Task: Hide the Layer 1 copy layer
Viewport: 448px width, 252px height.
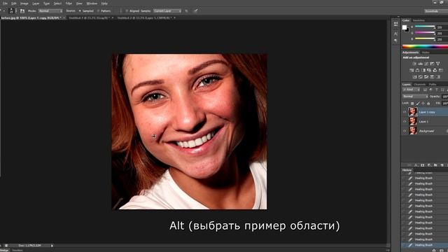Action: click(405, 112)
